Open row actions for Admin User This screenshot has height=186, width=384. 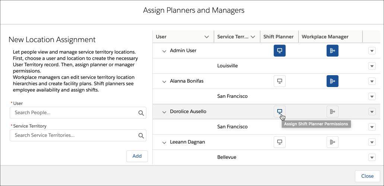pos(372,51)
